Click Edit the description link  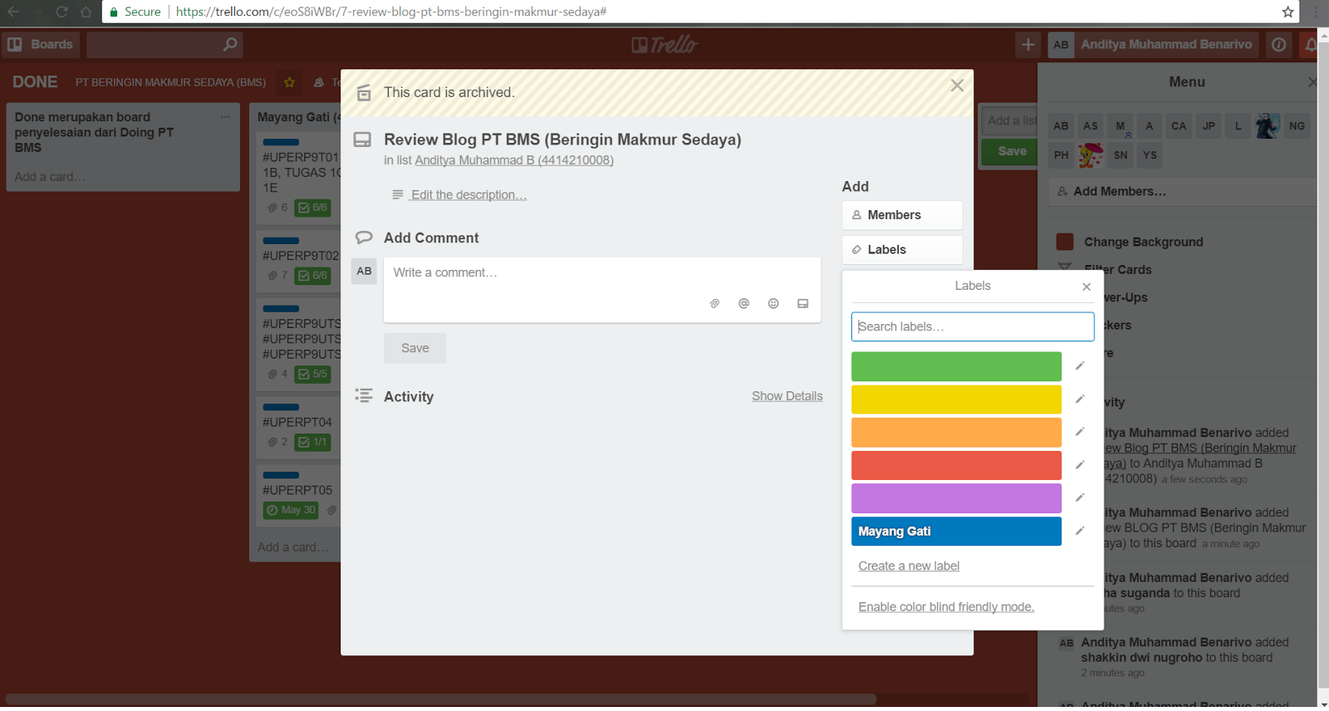(468, 195)
